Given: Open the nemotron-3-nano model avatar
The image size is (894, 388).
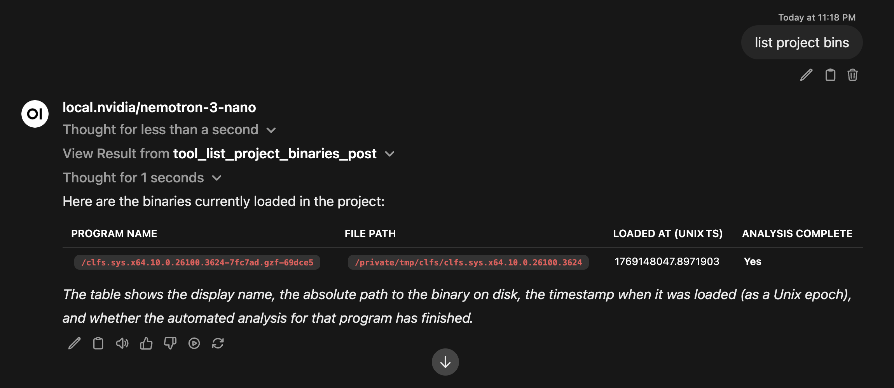Looking at the screenshot, I should pos(35,114).
